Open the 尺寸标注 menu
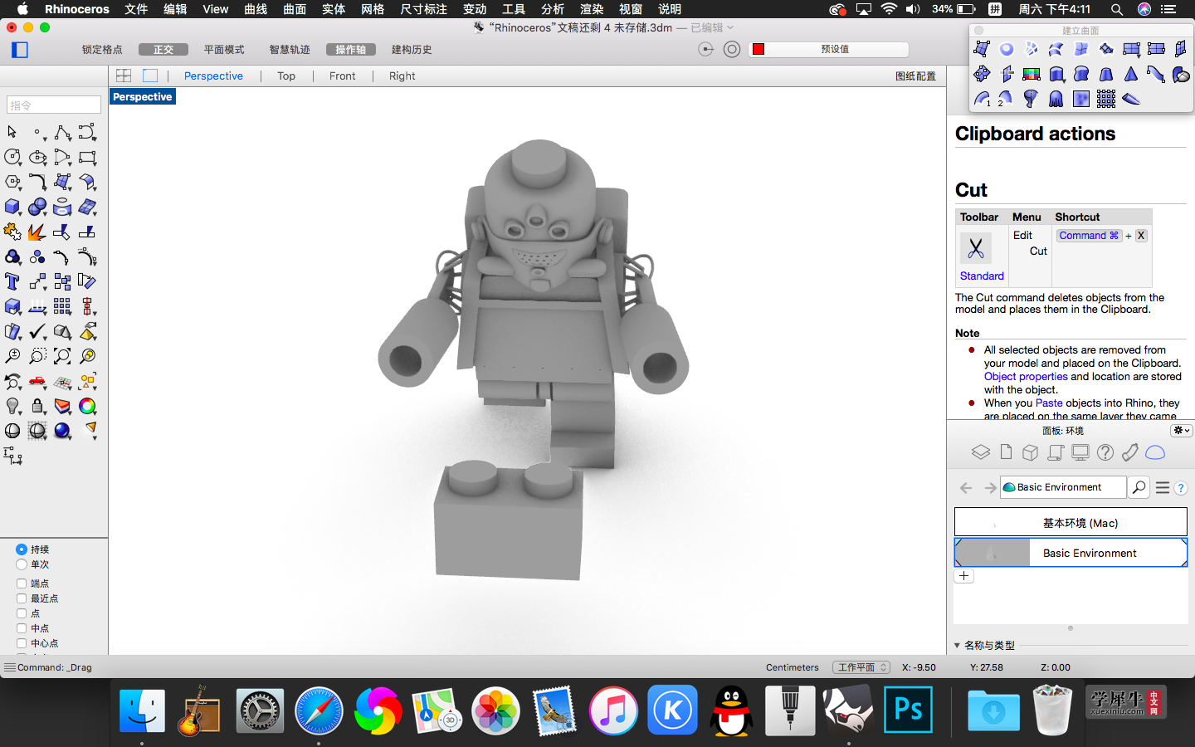This screenshot has height=747, width=1195. click(424, 9)
